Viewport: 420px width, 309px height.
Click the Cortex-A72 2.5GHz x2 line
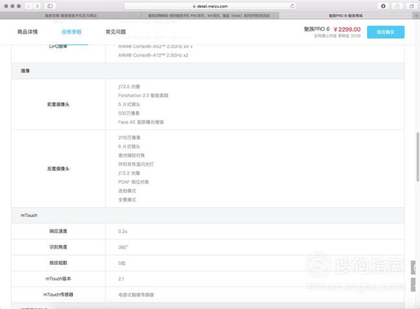(x=153, y=55)
